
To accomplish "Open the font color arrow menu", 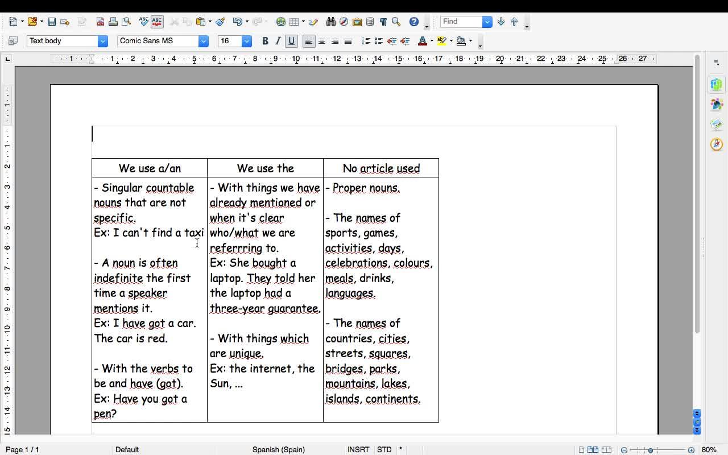I will tap(432, 41).
